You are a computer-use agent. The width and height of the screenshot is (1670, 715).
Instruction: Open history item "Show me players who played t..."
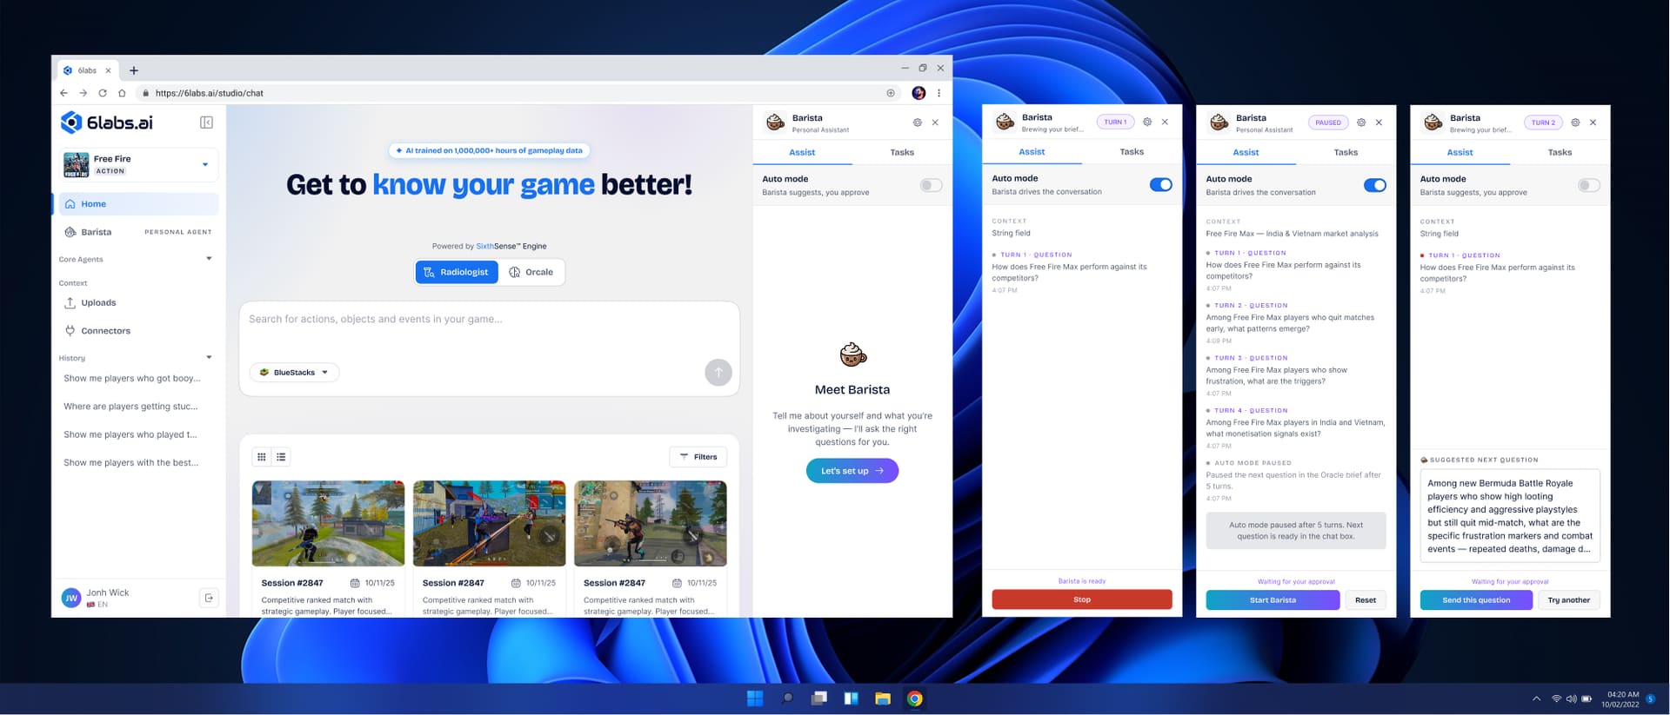coord(130,434)
